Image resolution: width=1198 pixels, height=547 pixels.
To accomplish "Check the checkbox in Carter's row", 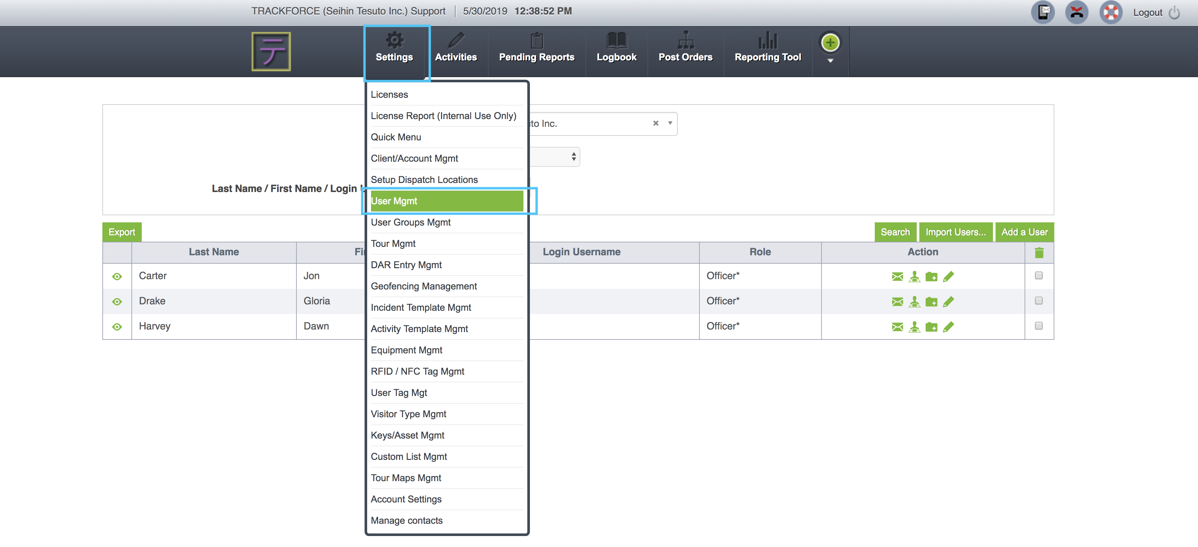I will tap(1038, 276).
